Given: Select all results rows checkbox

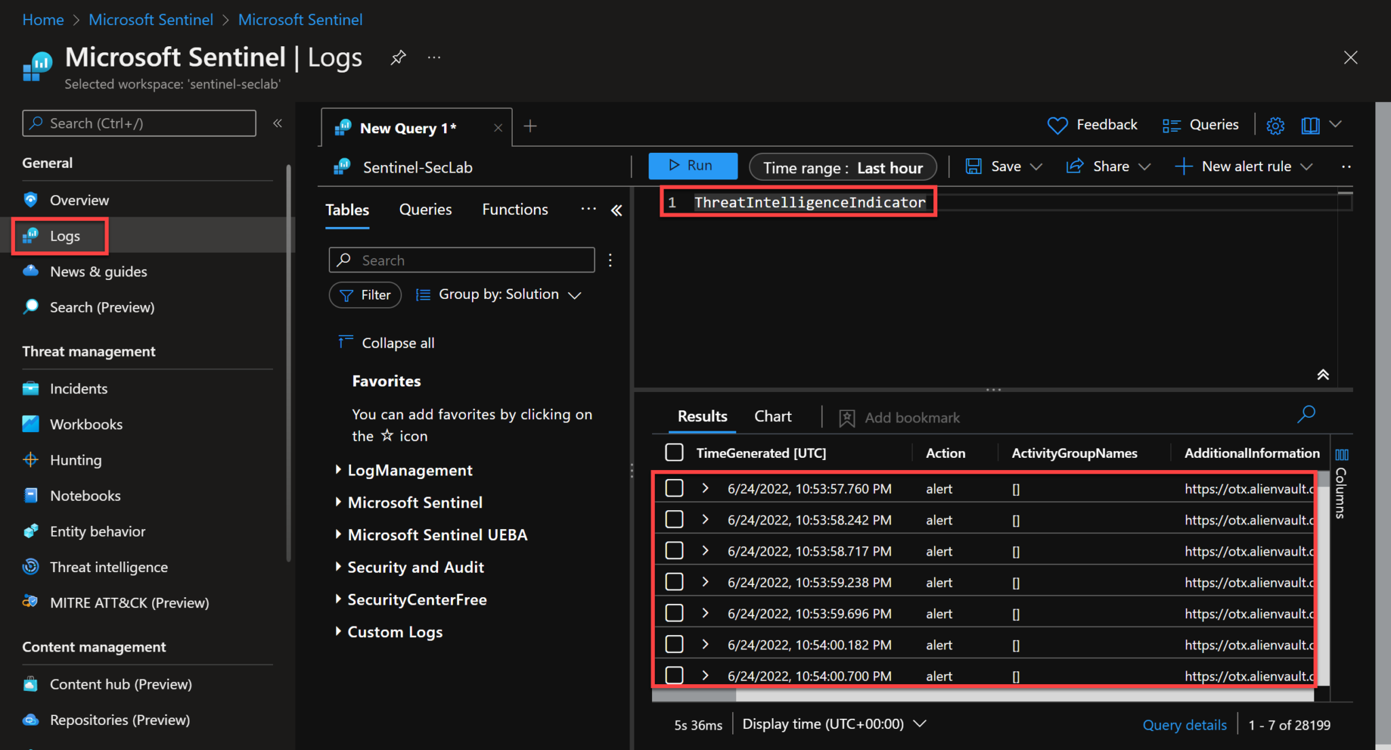Looking at the screenshot, I should tap(674, 452).
